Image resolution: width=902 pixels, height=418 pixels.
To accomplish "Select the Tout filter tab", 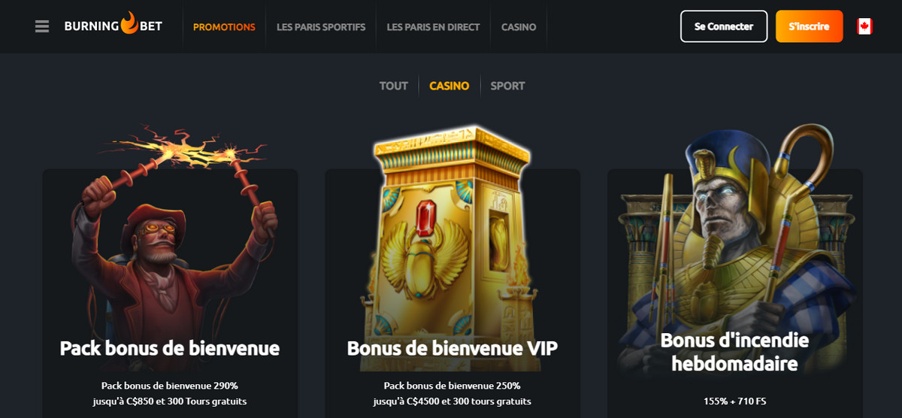I will click(x=394, y=86).
